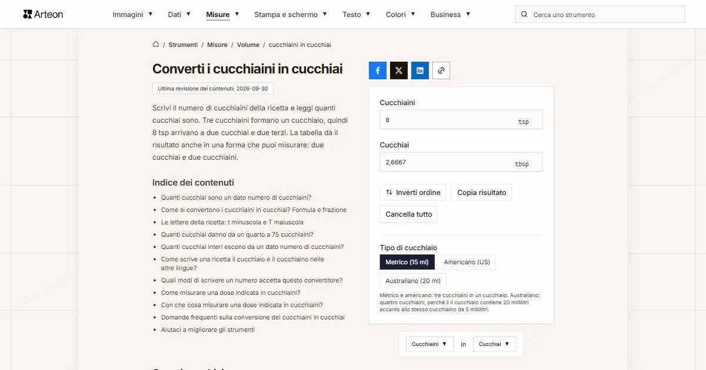The image size is (706, 370).
Task: Click the Cerca uno strumento search box
Action: pyautogui.click(x=600, y=15)
